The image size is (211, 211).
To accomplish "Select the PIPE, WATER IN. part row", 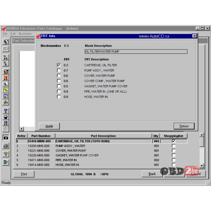I will 102,160.
